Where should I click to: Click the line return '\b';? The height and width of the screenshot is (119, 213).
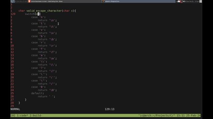47,39
